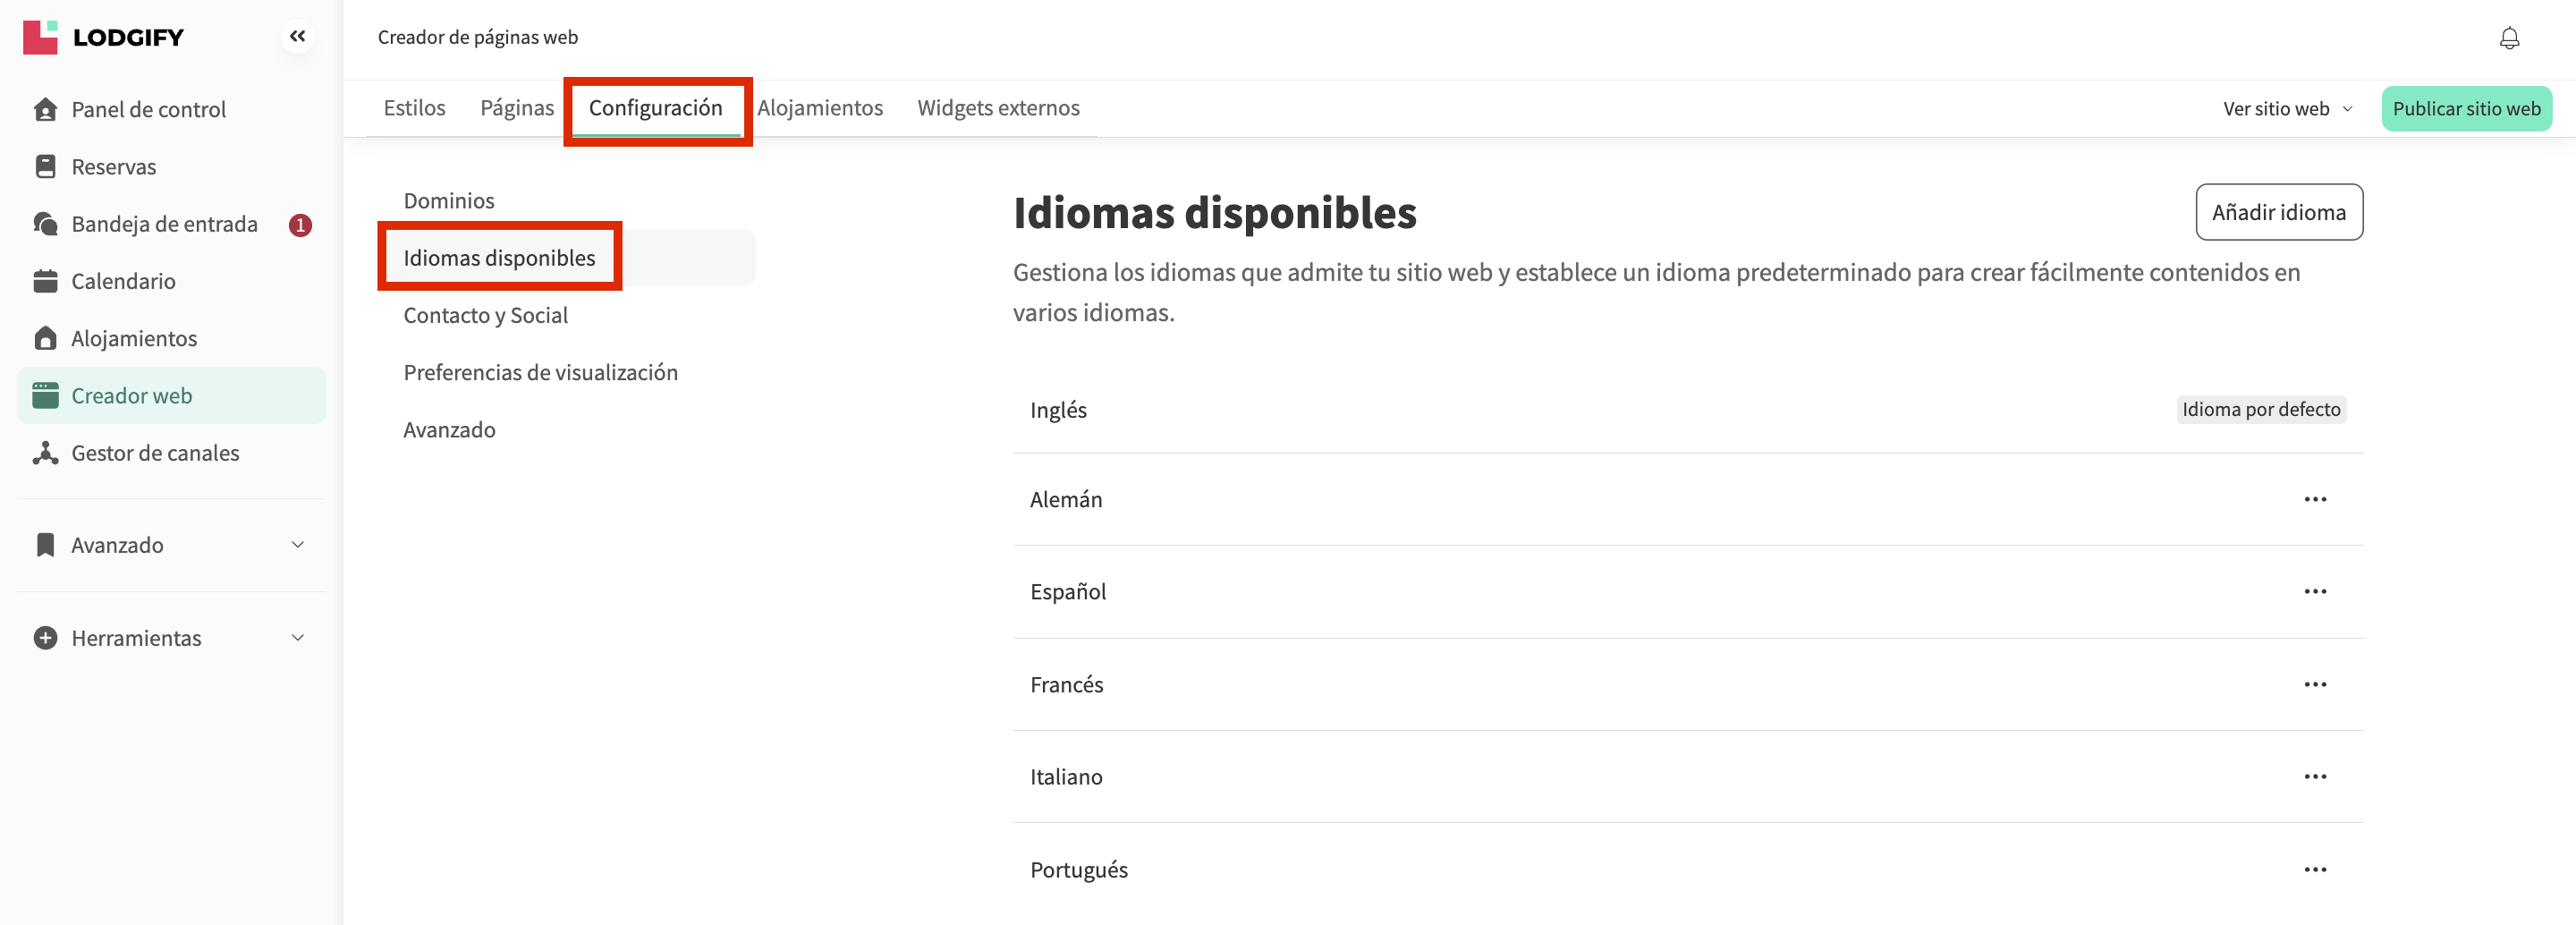Click the Añadir idioma button
Screen dimensions: 2576x925
click(x=2278, y=212)
